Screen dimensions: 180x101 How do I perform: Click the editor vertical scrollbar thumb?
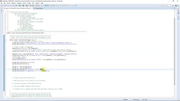point(174,52)
